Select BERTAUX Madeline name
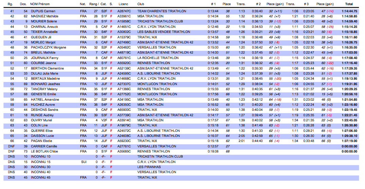The height and width of the screenshot is (189, 365). click(x=45, y=79)
